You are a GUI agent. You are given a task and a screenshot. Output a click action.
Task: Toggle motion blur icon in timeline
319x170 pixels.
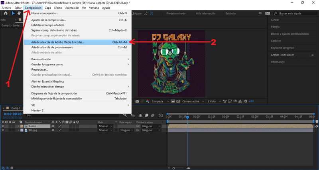pos(153,115)
